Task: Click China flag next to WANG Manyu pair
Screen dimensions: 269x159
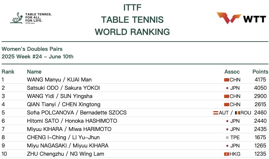Action: click(x=226, y=80)
